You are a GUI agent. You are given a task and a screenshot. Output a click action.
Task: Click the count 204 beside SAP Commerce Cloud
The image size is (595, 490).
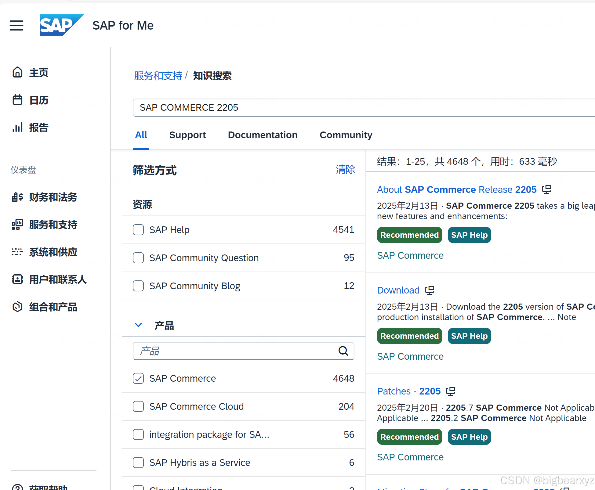coord(346,406)
